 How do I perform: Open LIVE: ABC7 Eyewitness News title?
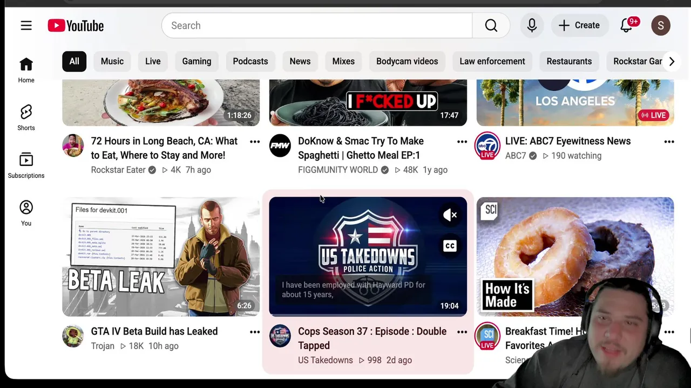point(568,141)
